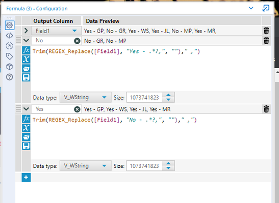Open saved expressions folder for Yes expression
279x203 pixels.
(x=26, y=137)
